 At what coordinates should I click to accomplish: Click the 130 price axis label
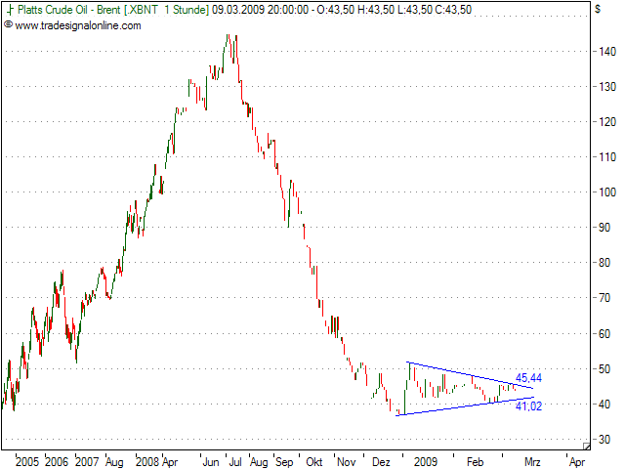tap(607, 87)
